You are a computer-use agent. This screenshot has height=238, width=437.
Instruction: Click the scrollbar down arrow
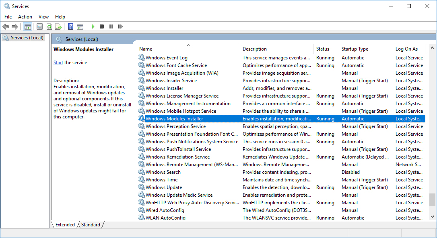(432, 217)
